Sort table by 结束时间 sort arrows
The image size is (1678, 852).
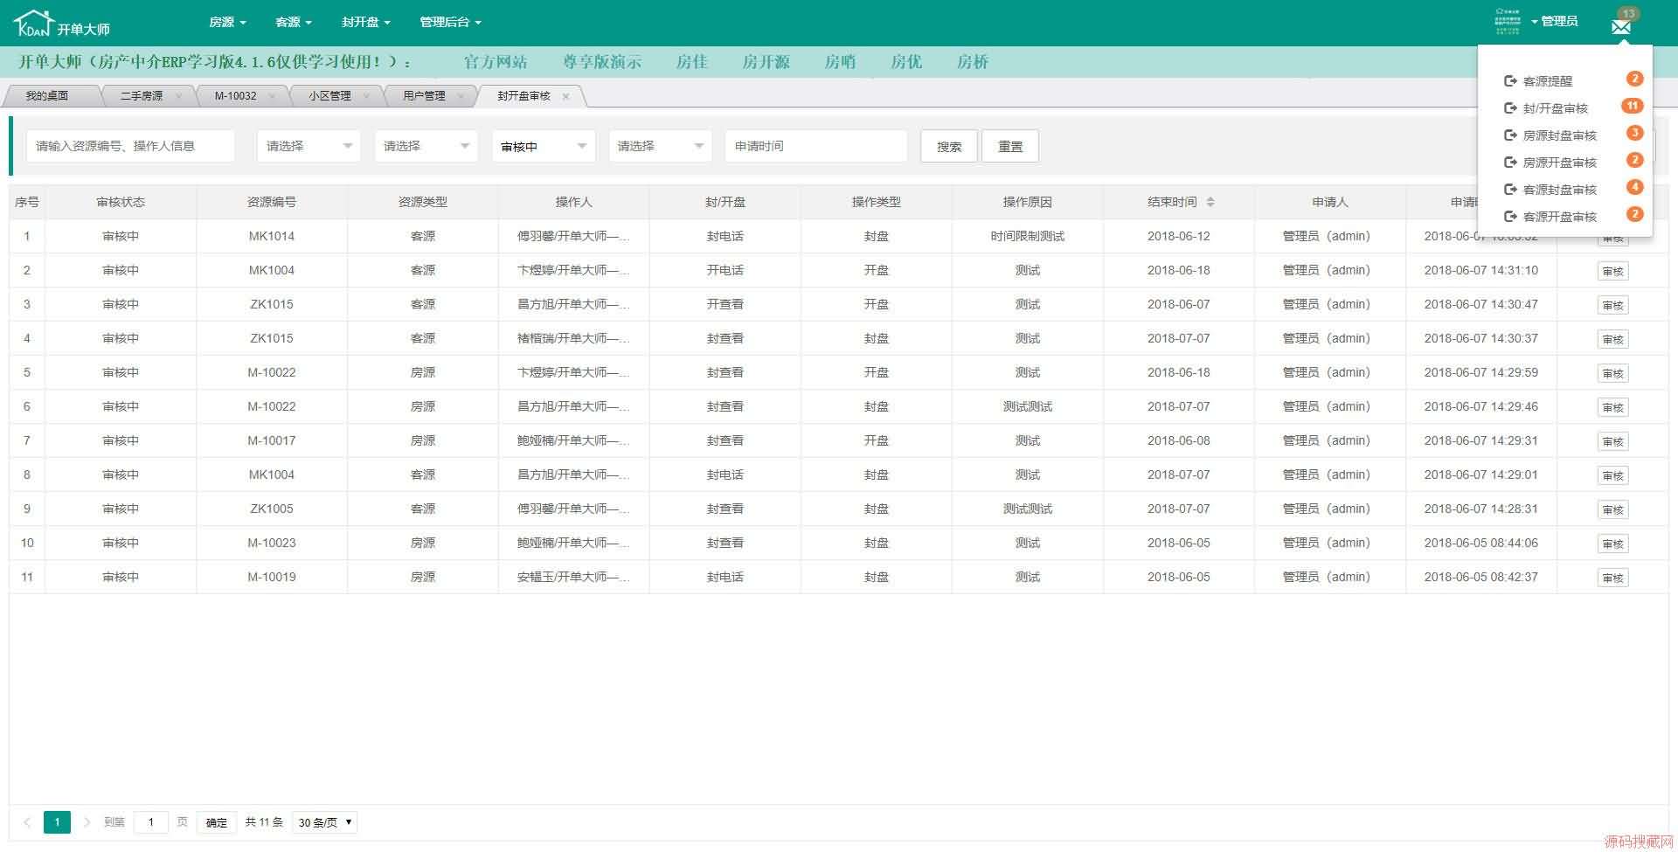pyautogui.click(x=1210, y=202)
